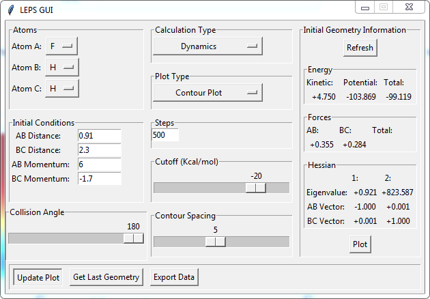Image resolution: width=430 pixels, height=299 pixels.
Task: Open the Calculation Type dropdown set to Dynamics
Action: tap(207, 46)
